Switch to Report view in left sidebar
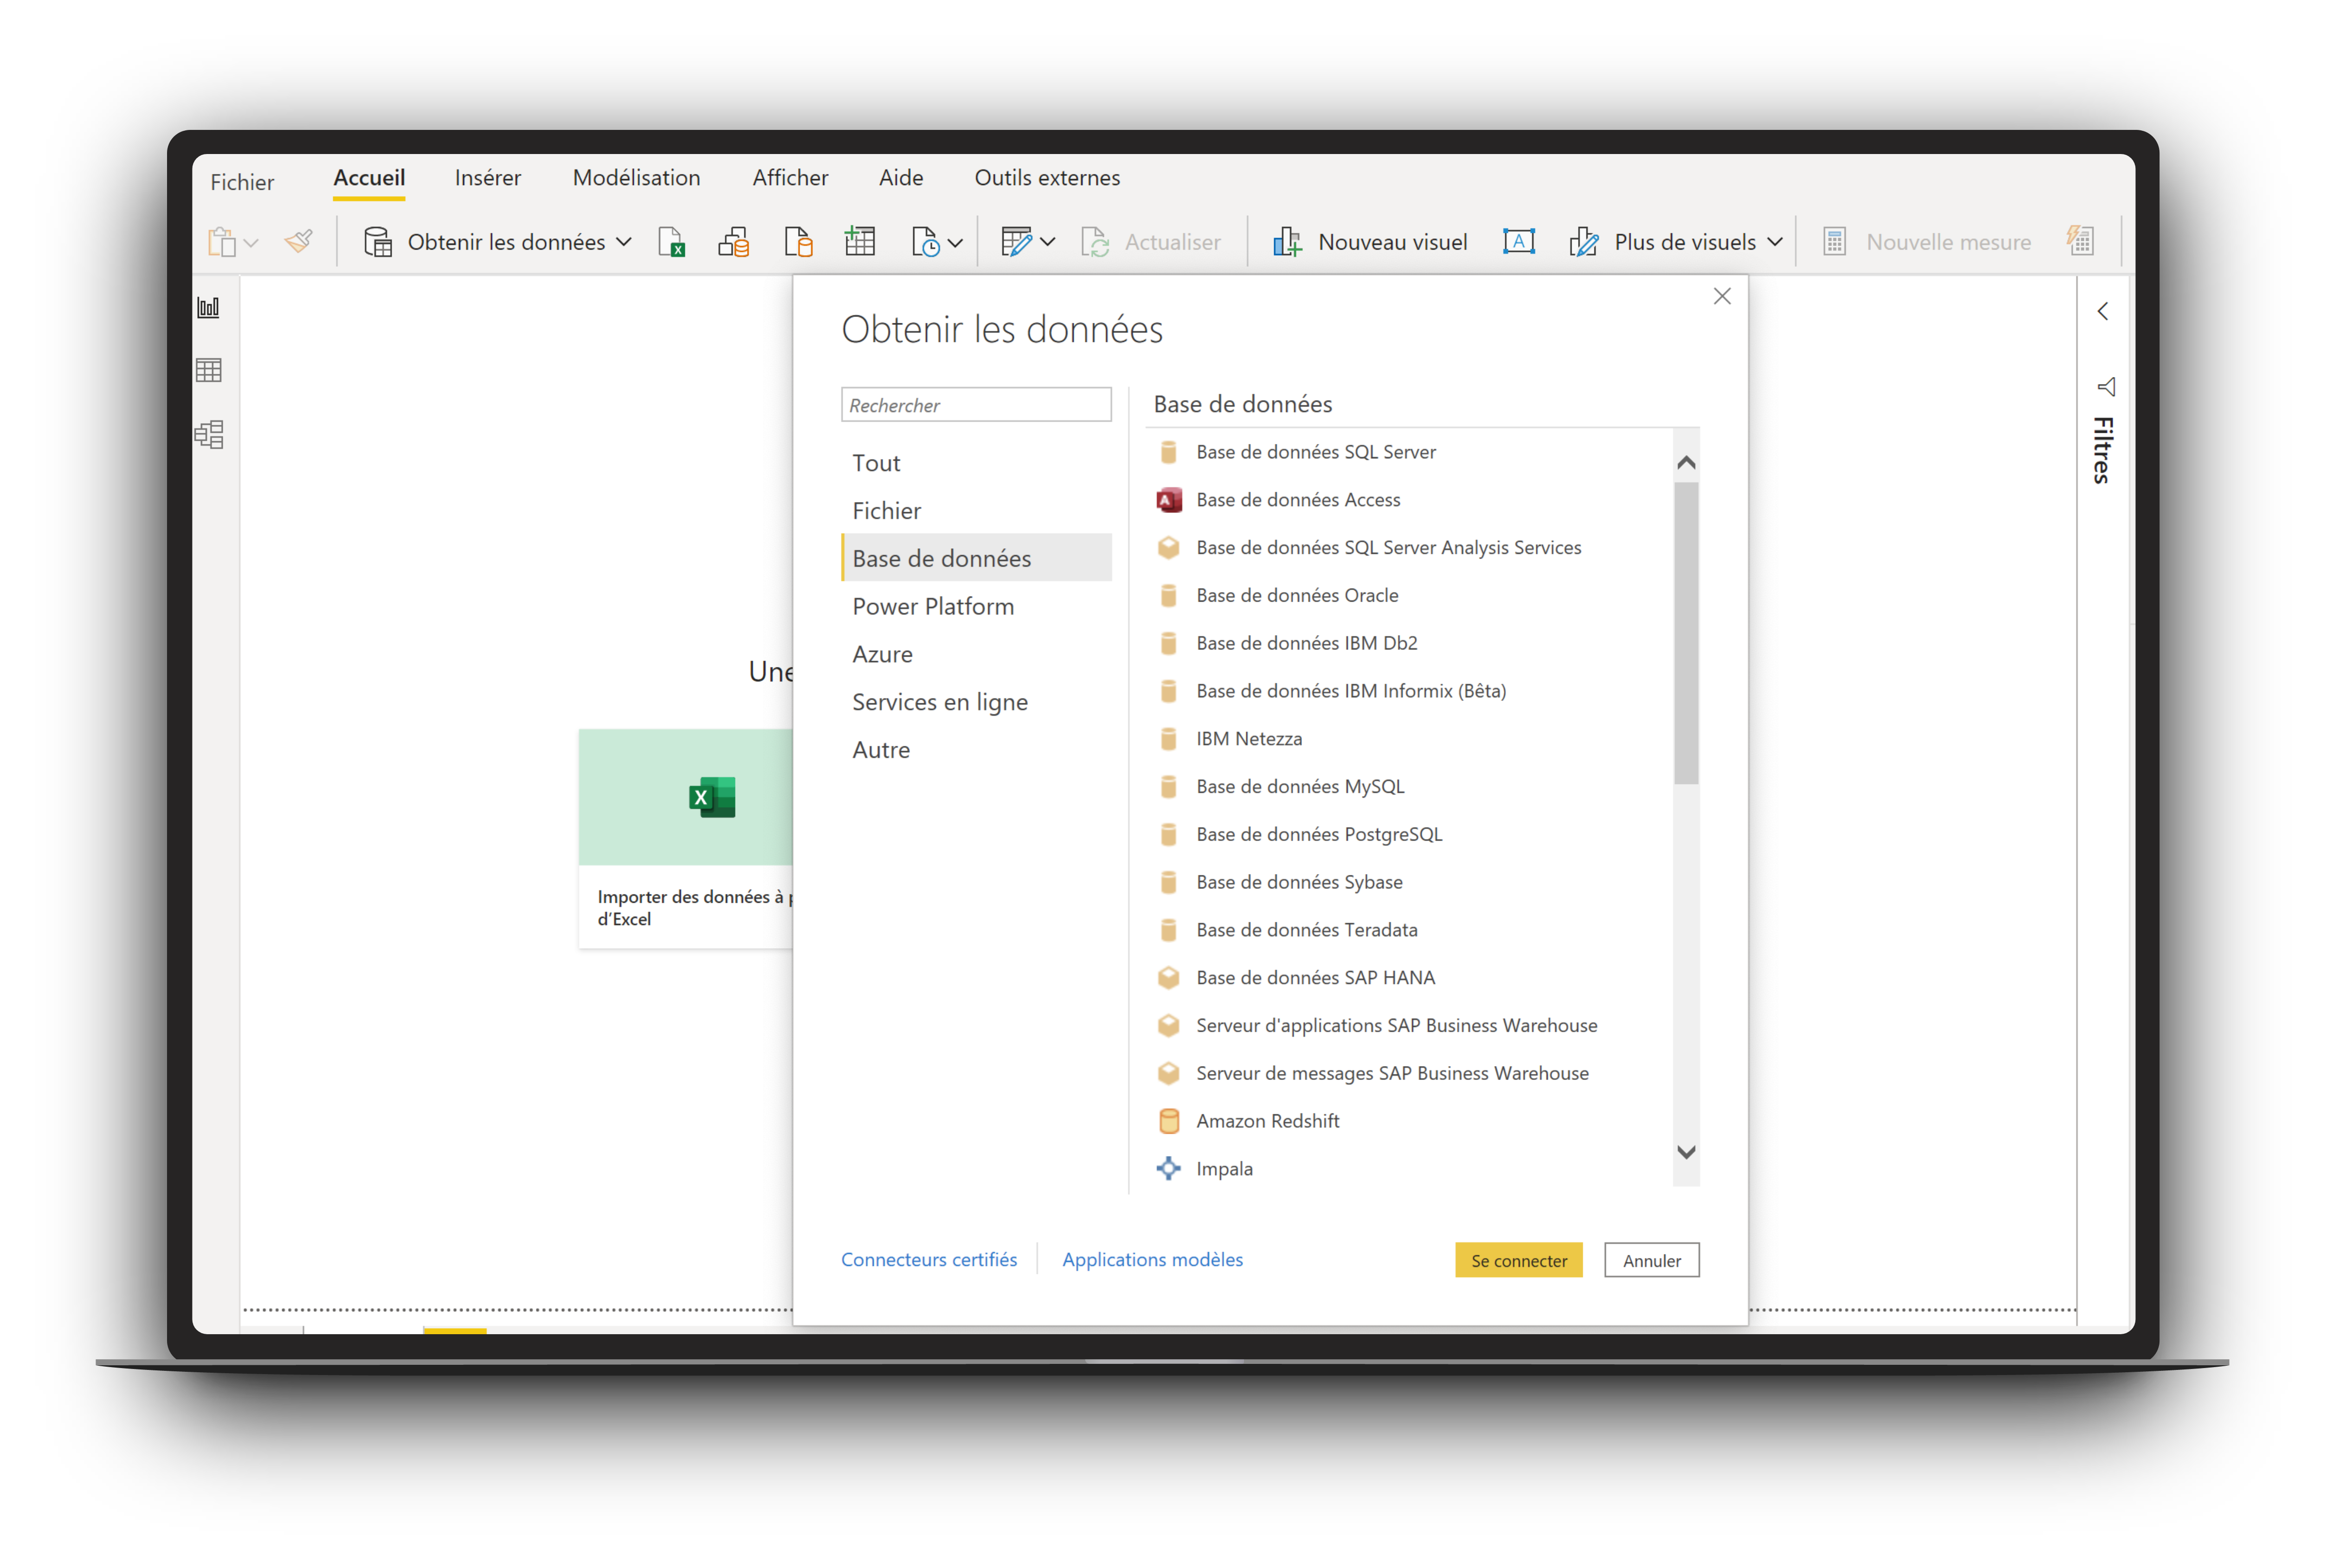Viewport: 2327px width, 1568px height. [x=208, y=308]
